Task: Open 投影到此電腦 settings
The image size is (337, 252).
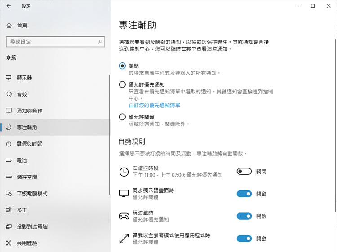Action: [55, 226]
